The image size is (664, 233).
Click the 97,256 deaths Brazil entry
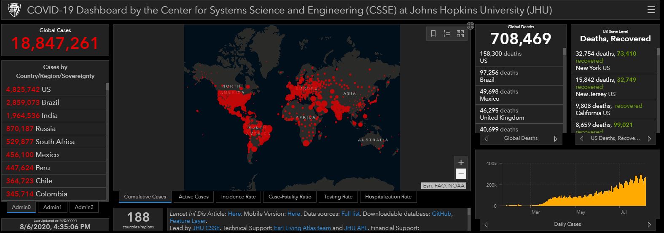(520, 76)
